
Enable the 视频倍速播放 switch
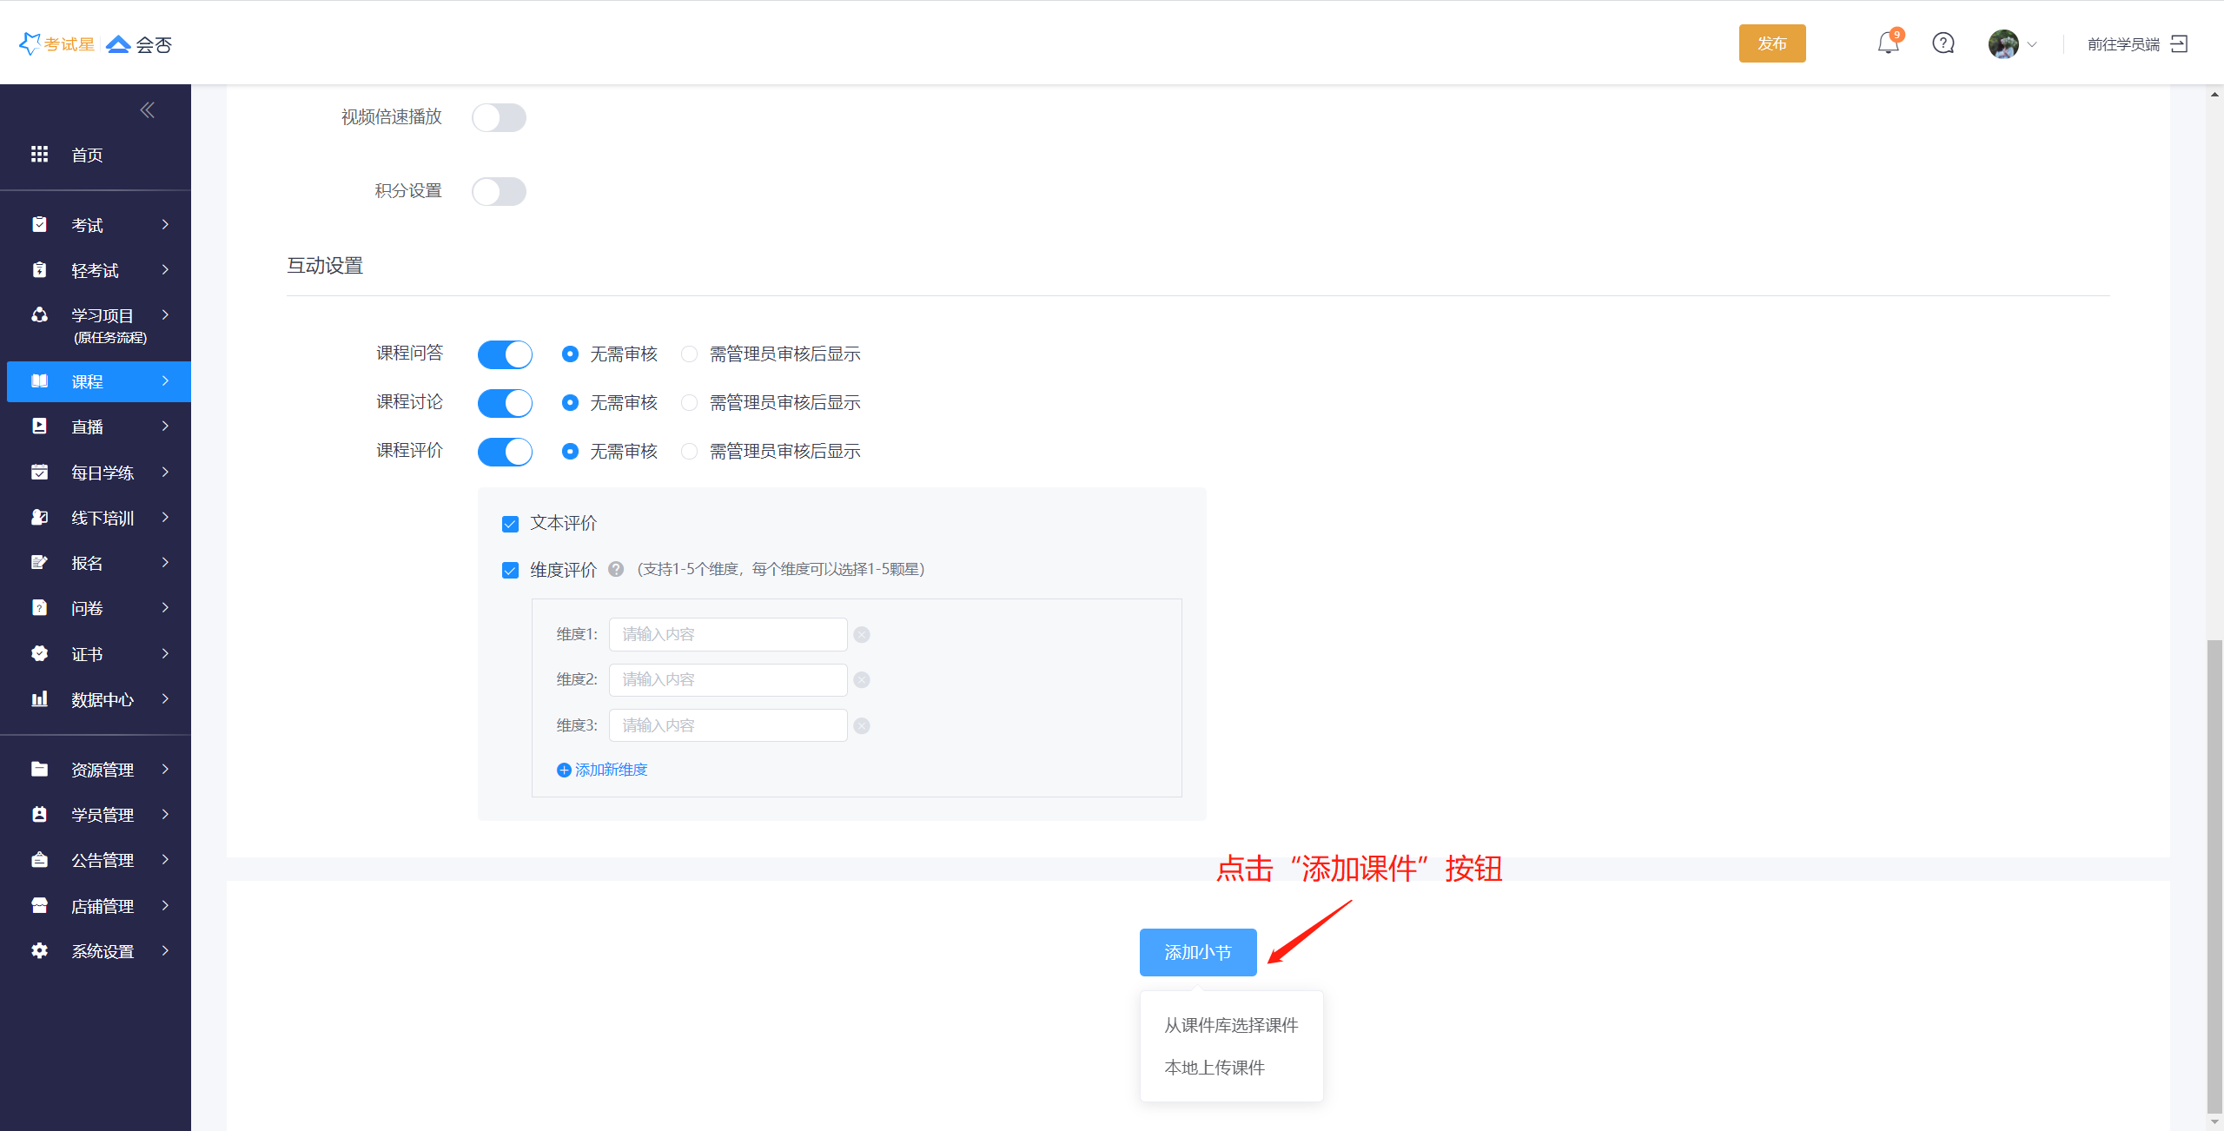pos(499,117)
